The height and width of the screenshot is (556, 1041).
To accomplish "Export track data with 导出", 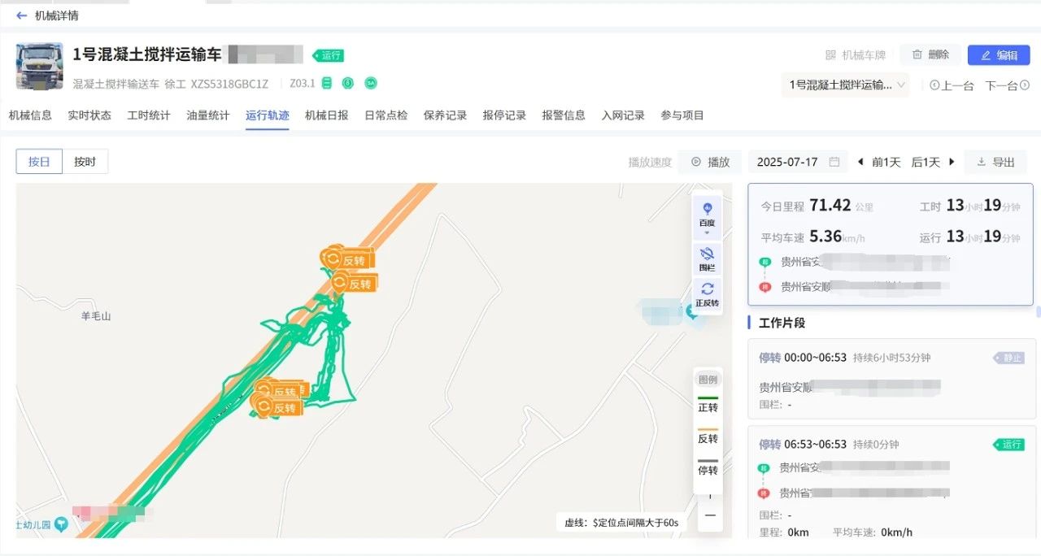I will 995,162.
